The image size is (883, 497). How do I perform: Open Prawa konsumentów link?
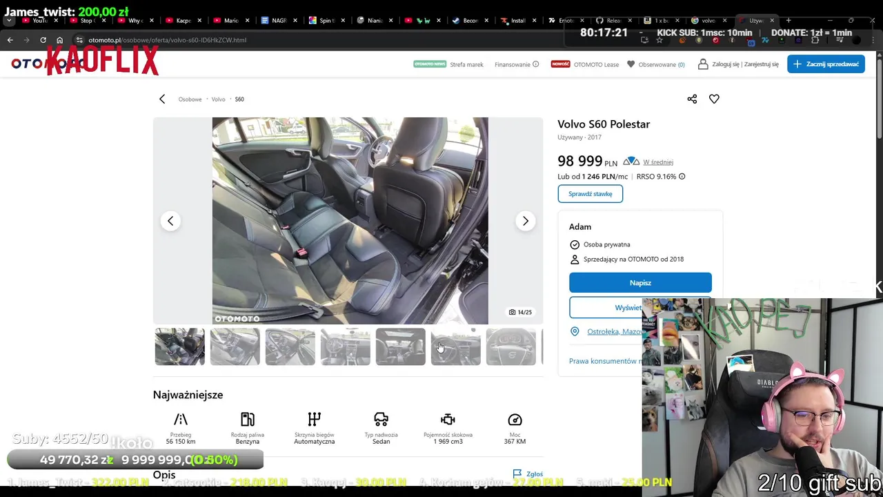pyautogui.click(x=605, y=361)
